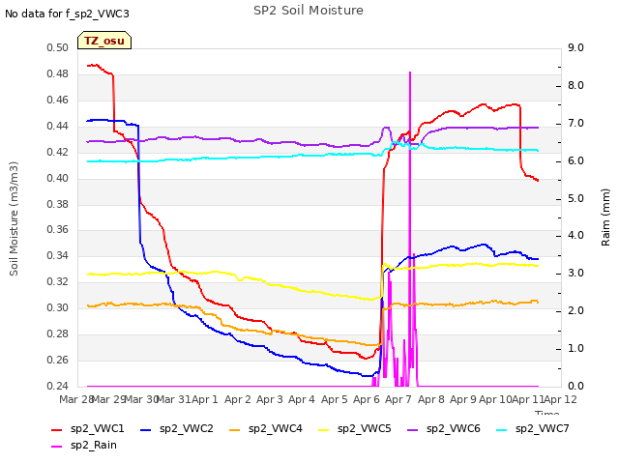This screenshot has height=464, width=619.
Task: Click the 0.34 left axis tick label
Action: [58, 255]
